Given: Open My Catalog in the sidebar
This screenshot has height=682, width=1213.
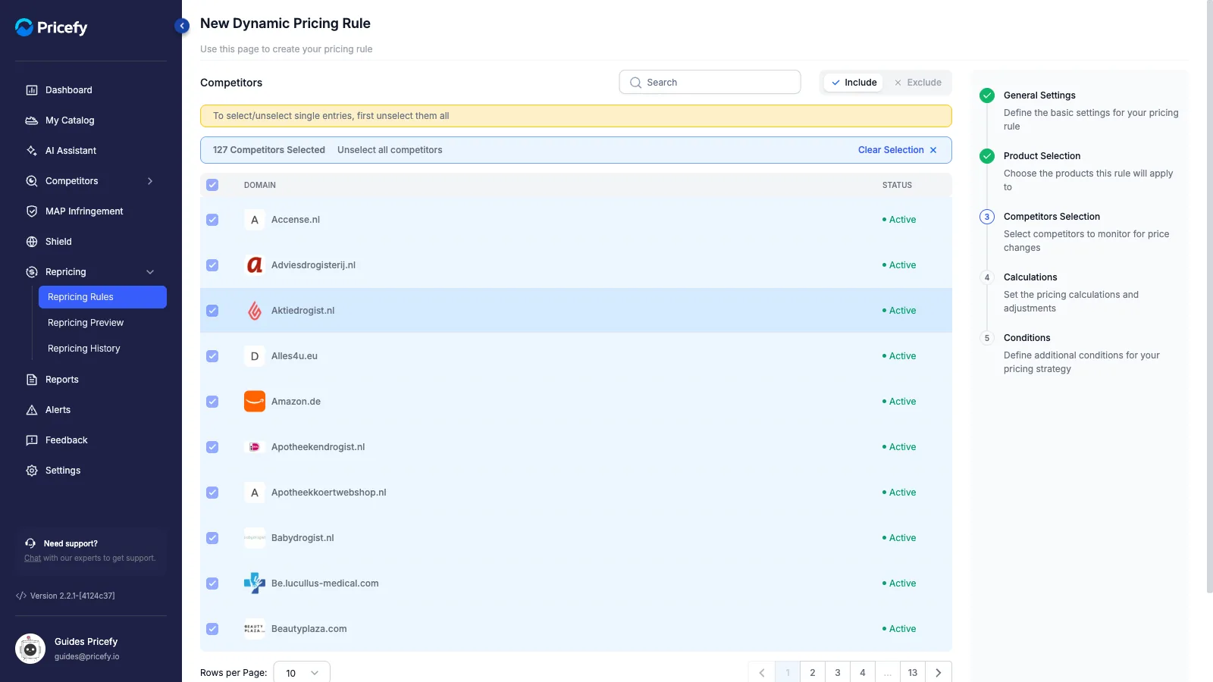Looking at the screenshot, I should [70, 120].
